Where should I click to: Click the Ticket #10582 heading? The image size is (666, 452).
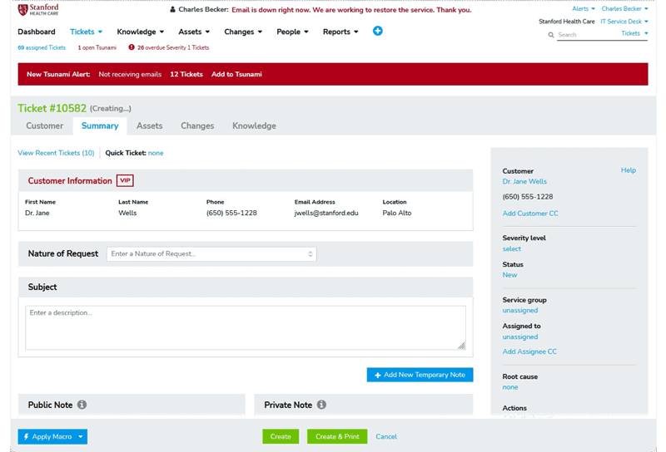tap(52, 108)
